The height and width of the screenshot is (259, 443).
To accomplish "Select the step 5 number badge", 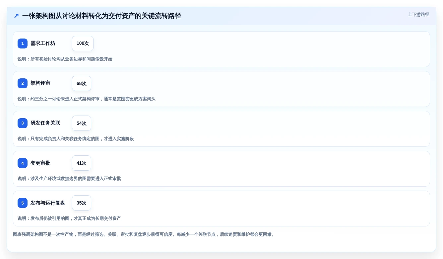I will pyautogui.click(x=23, y=203).
